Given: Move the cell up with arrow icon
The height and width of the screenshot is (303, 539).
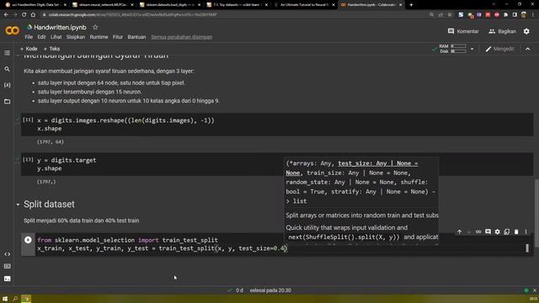Looking at the screenshot, I should (460, 232).
